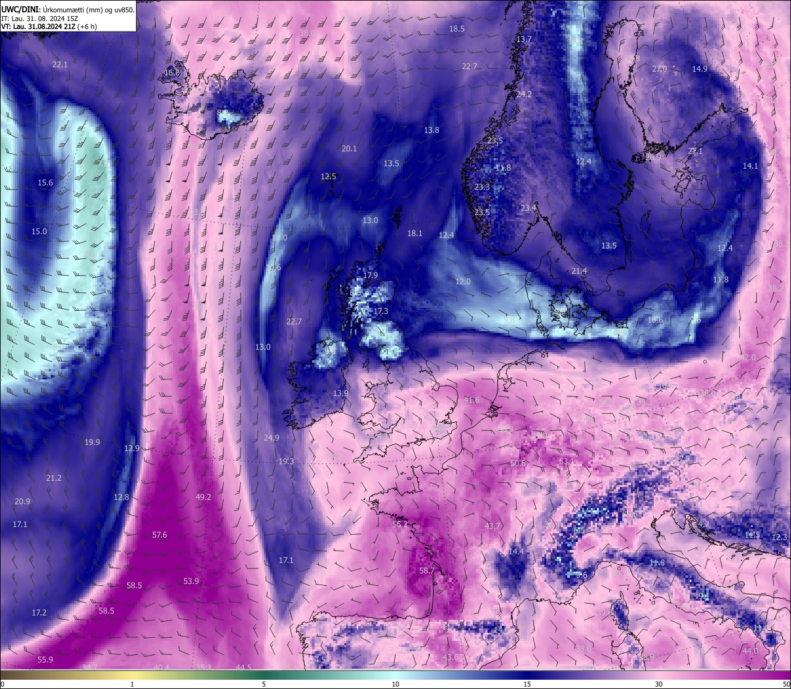Click the 17.2 value label
This screenshot has height=689, width=791.
(39, 613)
